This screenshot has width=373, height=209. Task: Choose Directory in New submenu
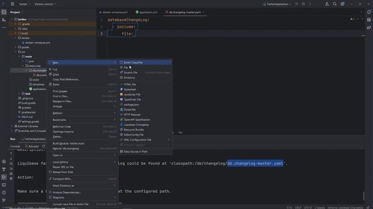(x=145, y=77)
